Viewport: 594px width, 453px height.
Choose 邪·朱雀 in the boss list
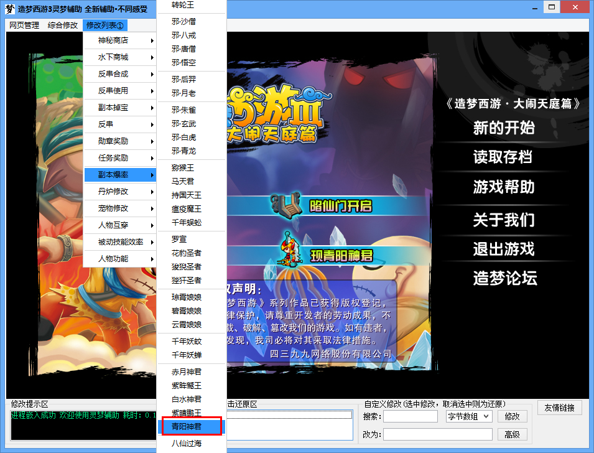click(192, 110)
